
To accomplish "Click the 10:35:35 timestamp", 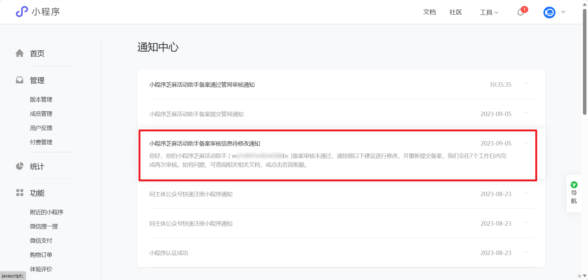I will coord(500,84).
